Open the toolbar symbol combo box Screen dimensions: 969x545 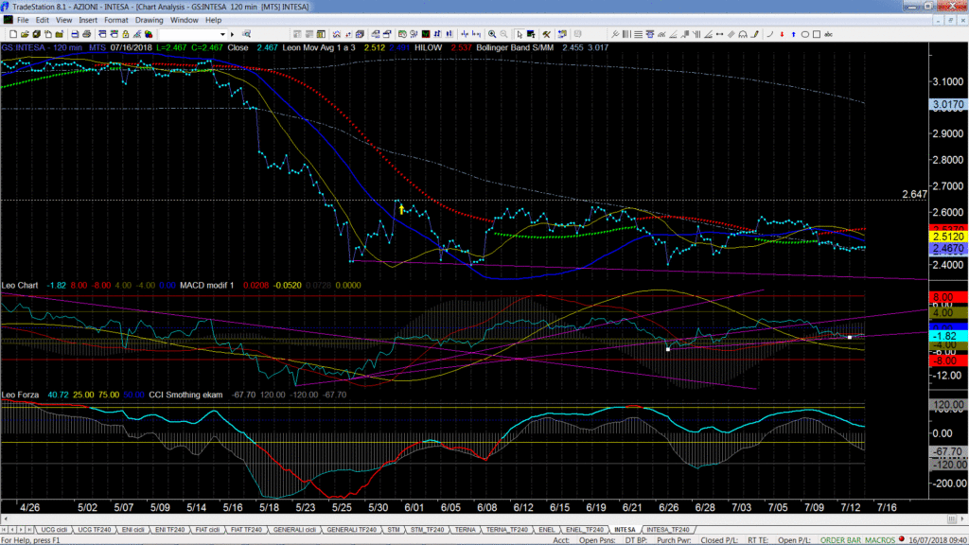(x=193, y=34)
